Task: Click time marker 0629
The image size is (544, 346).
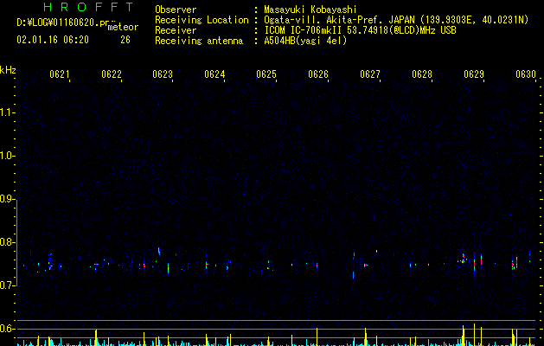Action: click(474, 74)
